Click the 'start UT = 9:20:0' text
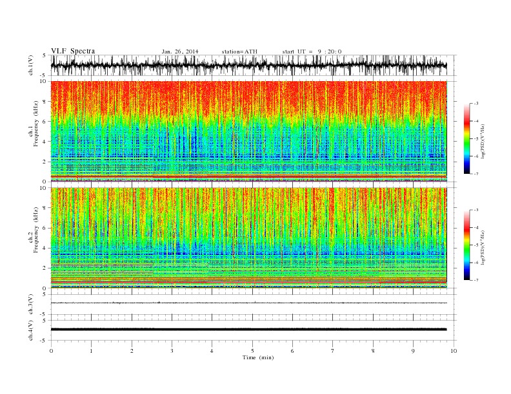 coord(312,52)
